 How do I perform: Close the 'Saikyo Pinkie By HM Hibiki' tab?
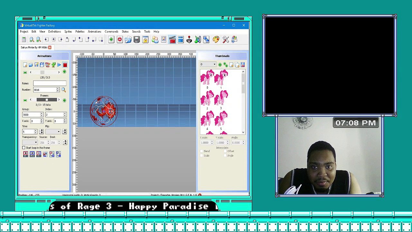click(50, 47)
